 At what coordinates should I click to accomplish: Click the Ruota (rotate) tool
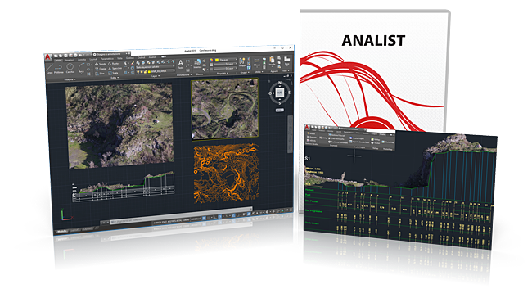click(x=113, y=64)
